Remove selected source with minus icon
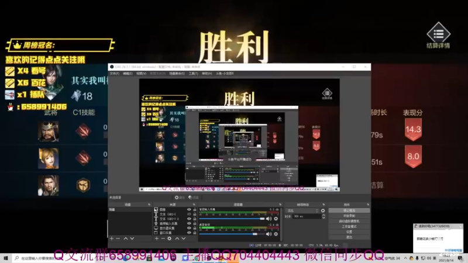This screenshot has width=468, height=263. click(x=163, y=238)
